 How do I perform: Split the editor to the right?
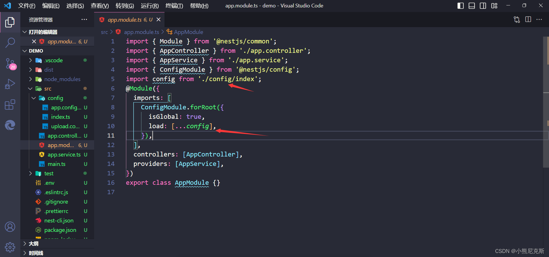click(528, 19)
